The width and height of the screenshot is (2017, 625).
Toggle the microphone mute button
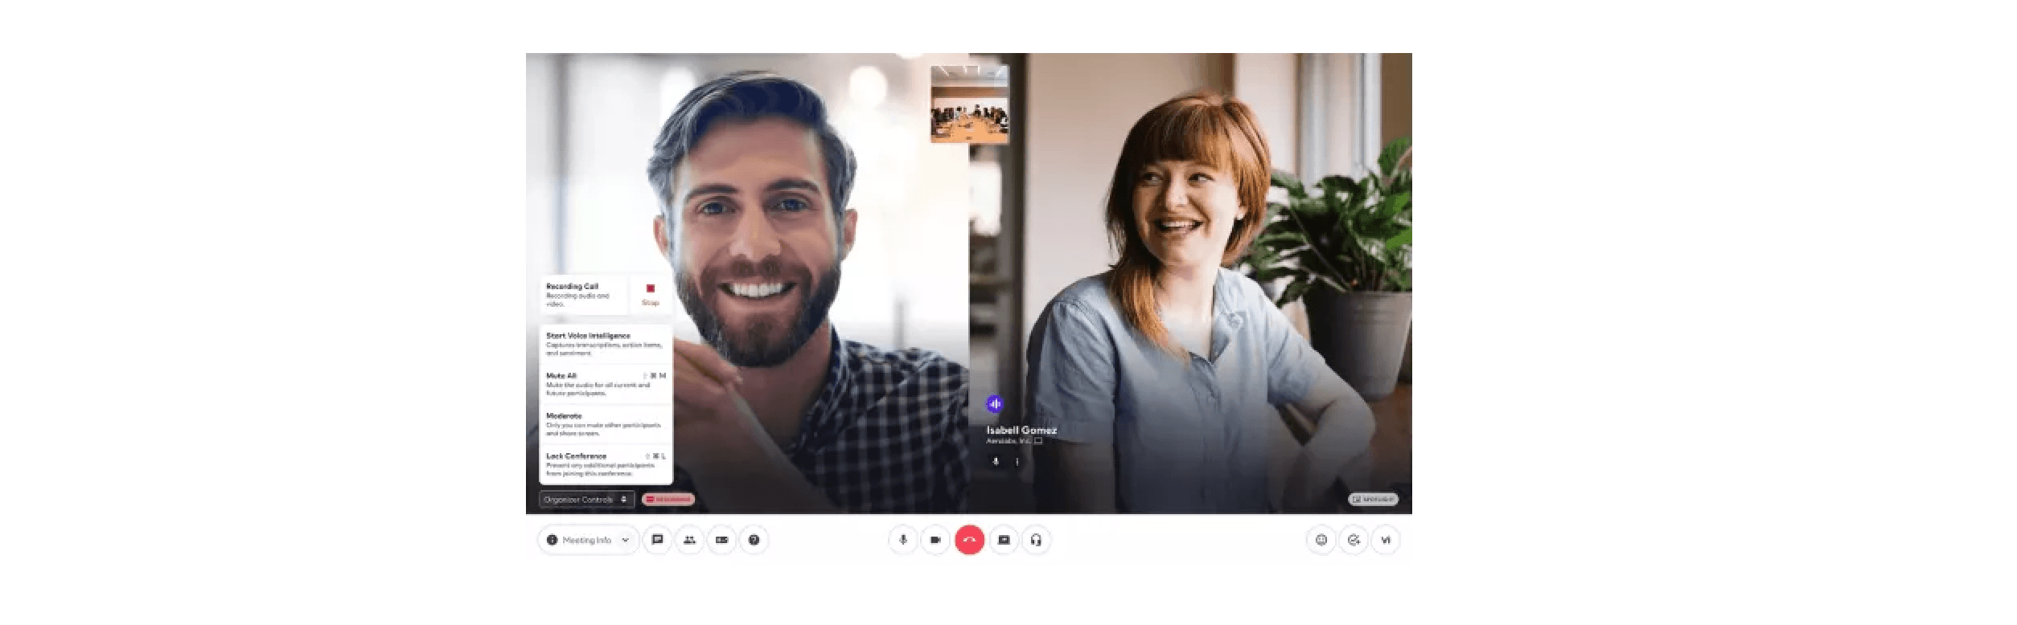pyautogui.click(x=903, y=540)
